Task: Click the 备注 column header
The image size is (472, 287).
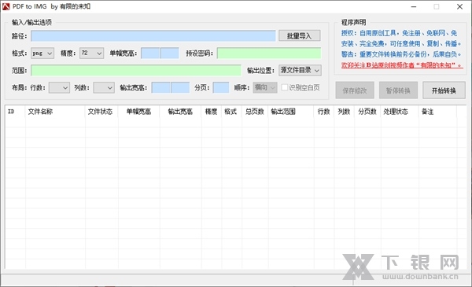Action: 437,112
